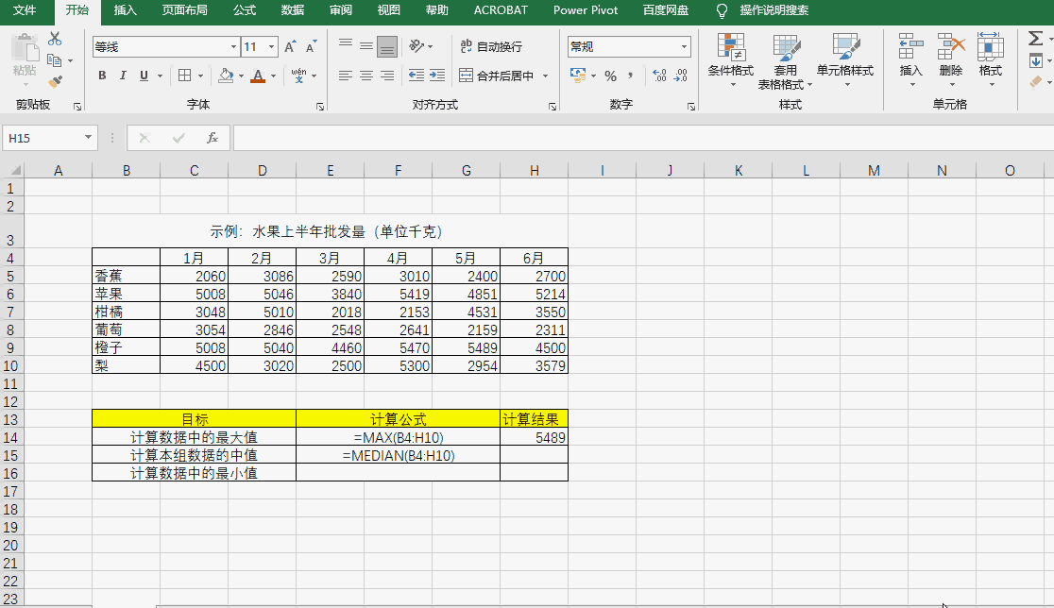Switch to the 插入 ribbon tab

[125, 10]
